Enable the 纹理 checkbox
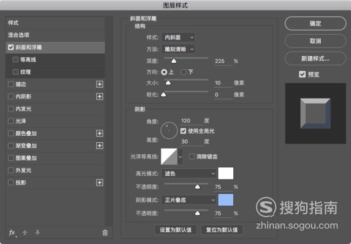This screenshot has height=244, width=351. coord(16,72)
